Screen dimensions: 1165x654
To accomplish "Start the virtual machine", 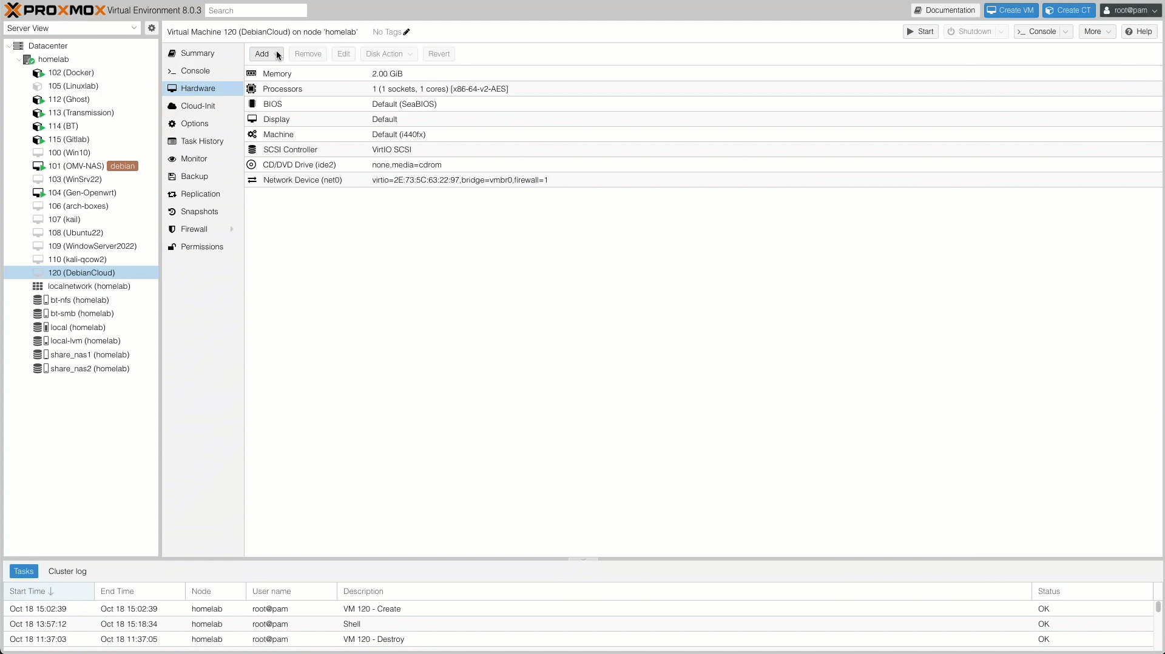I will click(x=920, y=32).
